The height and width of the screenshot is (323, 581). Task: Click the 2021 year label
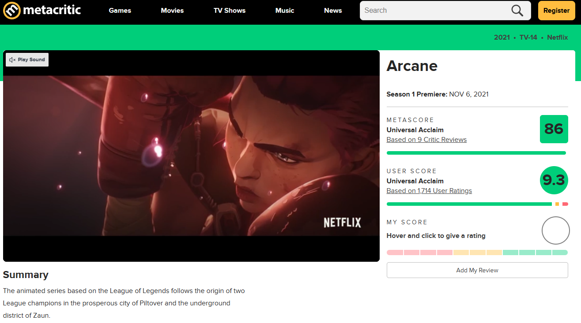(502, 37)
